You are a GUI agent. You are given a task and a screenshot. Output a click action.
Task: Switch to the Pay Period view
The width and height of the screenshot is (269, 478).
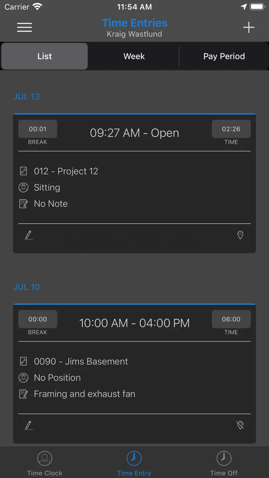(x=224, y=56)
